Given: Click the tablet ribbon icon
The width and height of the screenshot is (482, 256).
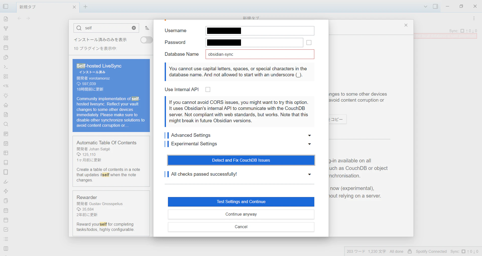Looking at the screenshot, I should click(x=6, y=172).
